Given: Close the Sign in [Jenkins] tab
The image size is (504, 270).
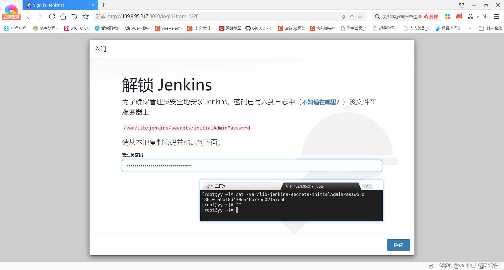Looking at the screenshot, I should pos(93,5).
